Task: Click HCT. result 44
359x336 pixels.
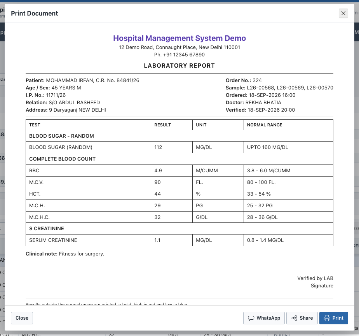Action: point(172,194)
